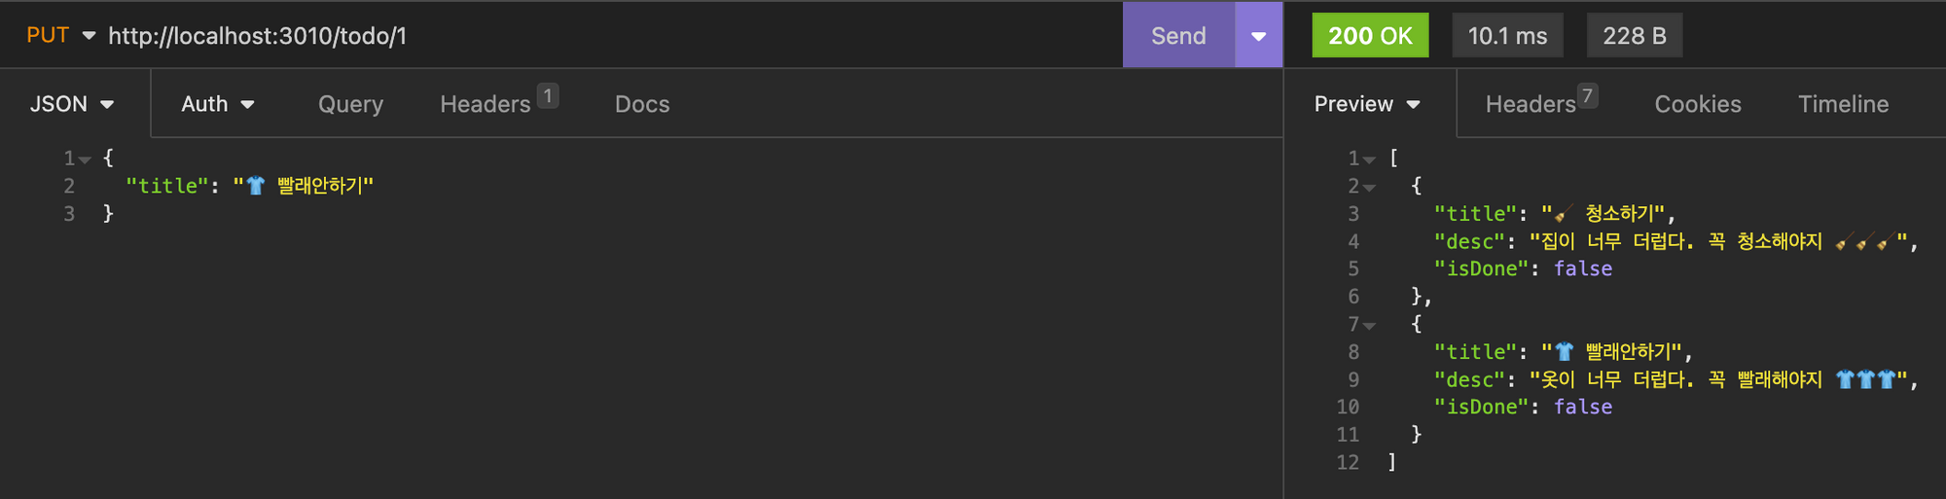Open the Cookies tab

tap(1698, 104)
